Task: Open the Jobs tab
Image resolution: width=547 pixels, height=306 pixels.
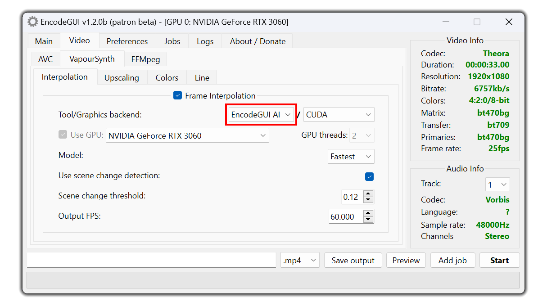Action: click(172, 41)
